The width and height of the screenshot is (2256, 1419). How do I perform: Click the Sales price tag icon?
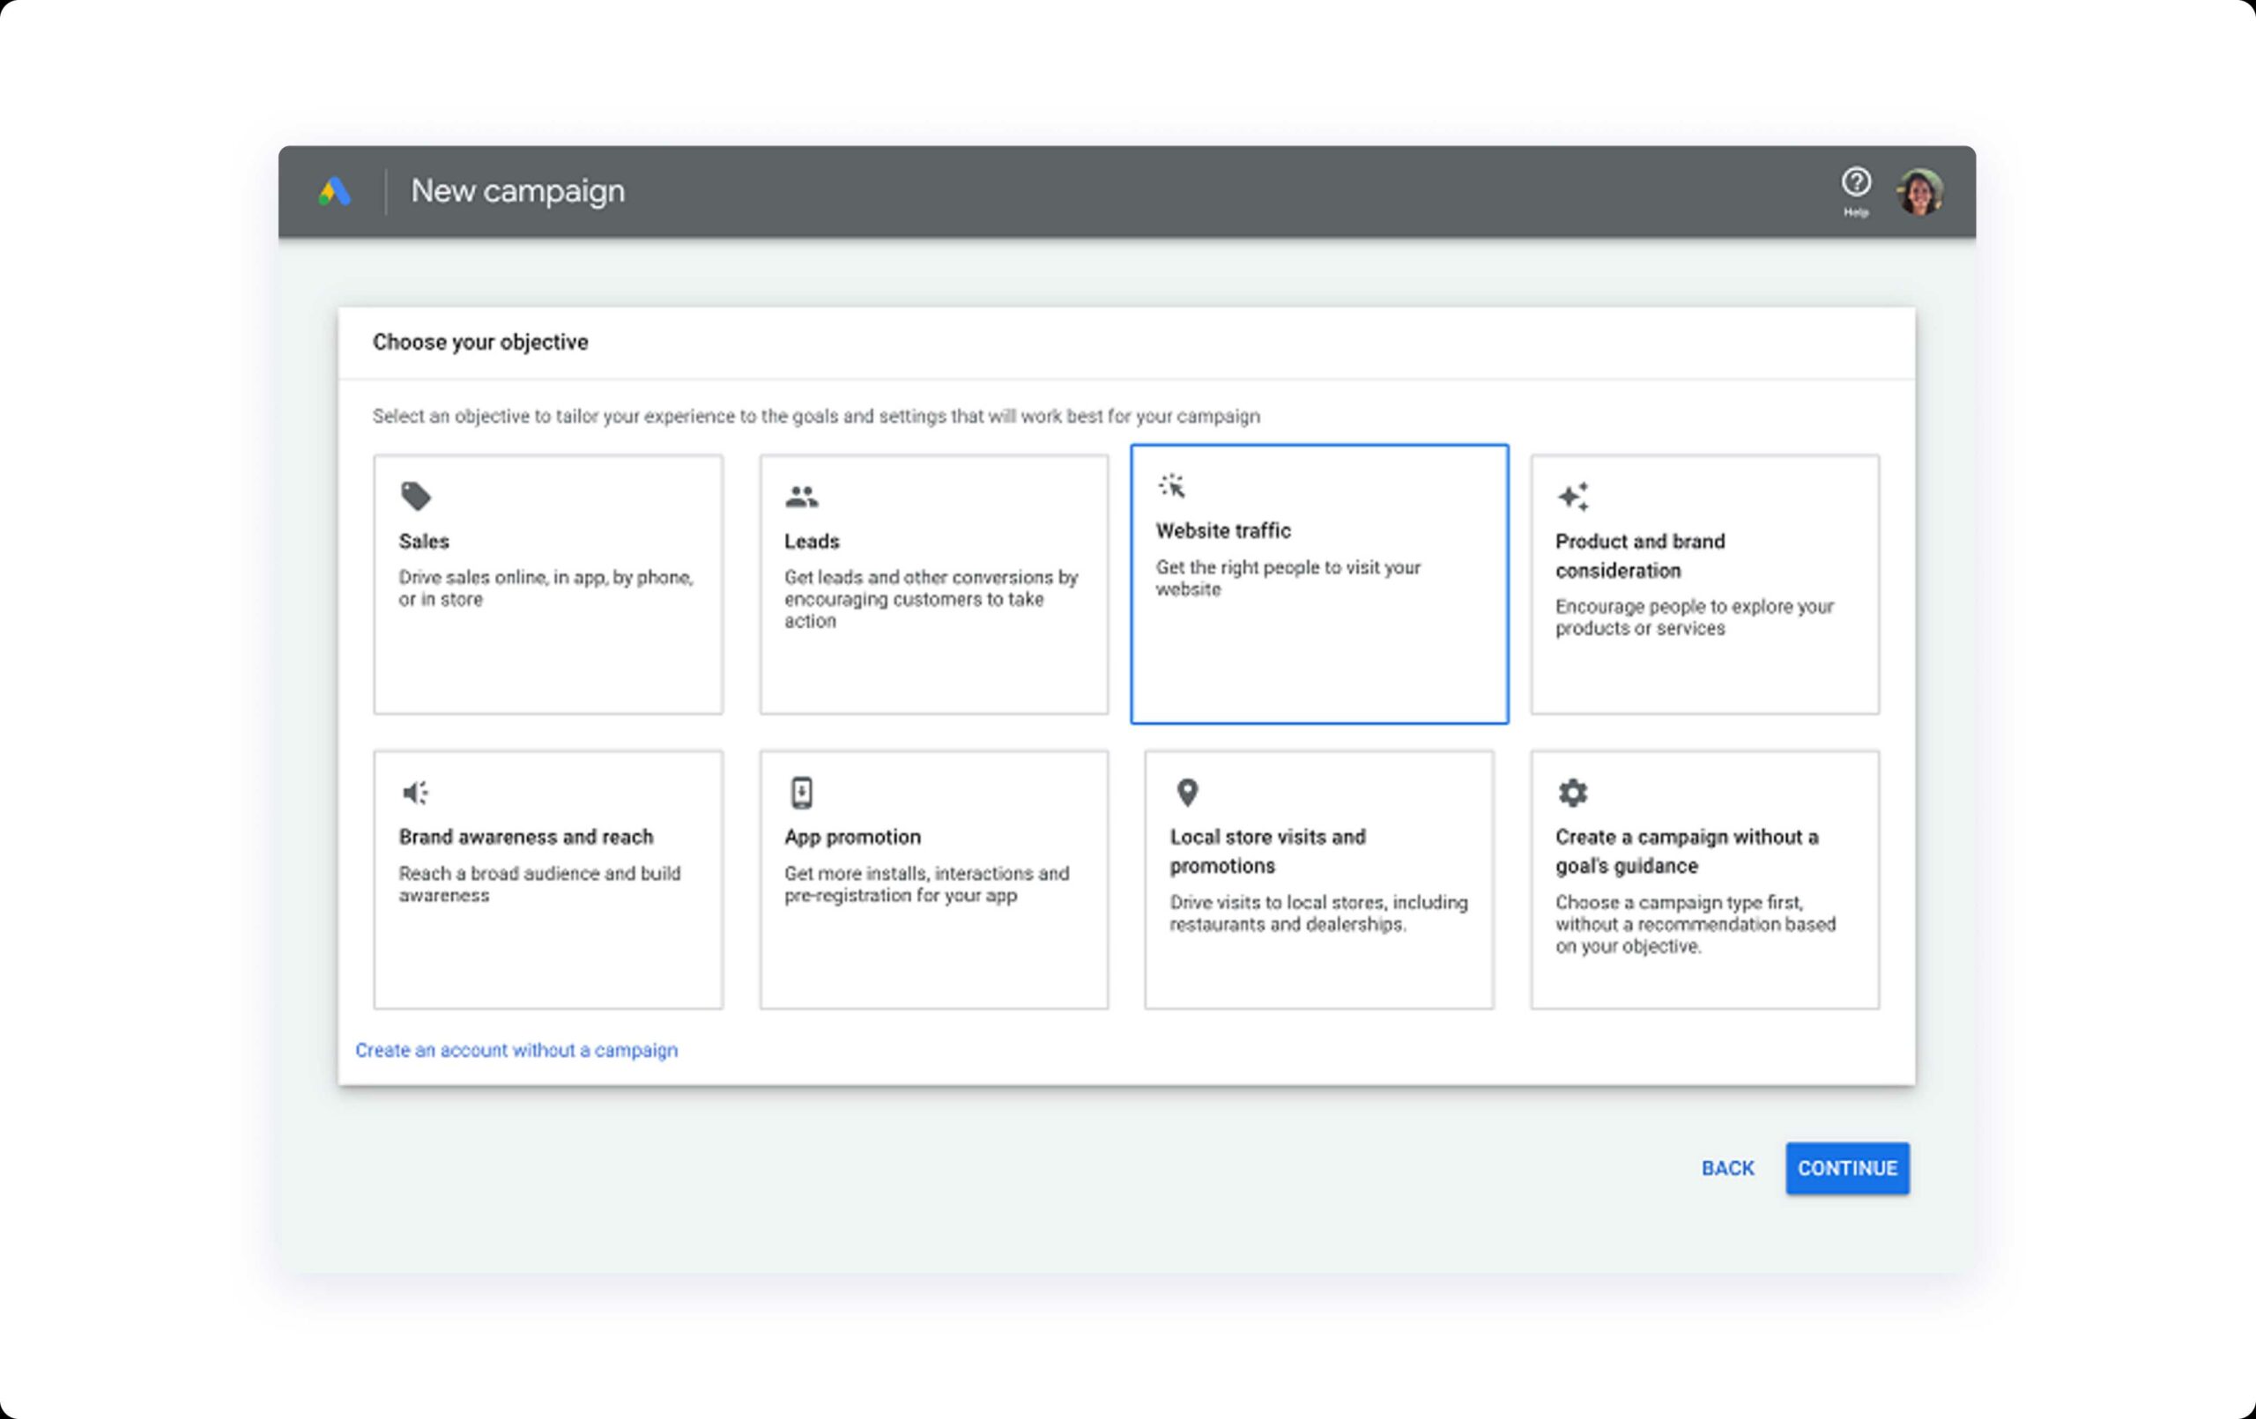pyautogui.click(x=415, y=497)
